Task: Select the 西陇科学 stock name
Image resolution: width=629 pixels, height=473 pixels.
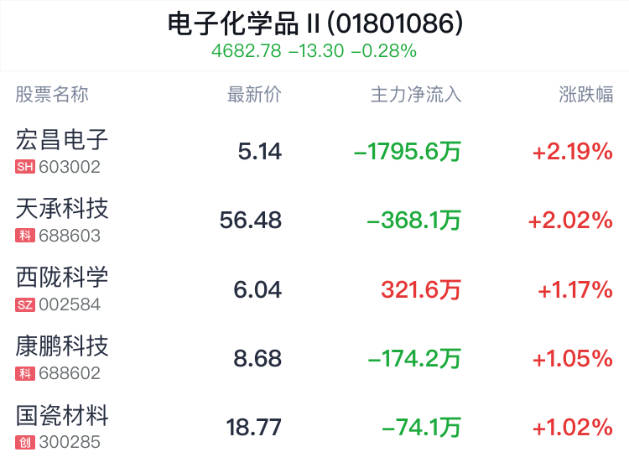Action: coord(62,278)
